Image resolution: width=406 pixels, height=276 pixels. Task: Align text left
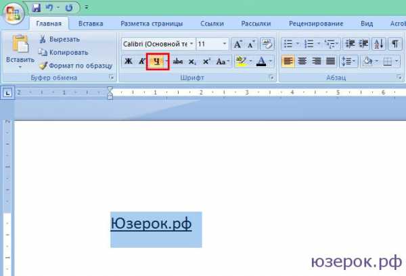point(288,61)
